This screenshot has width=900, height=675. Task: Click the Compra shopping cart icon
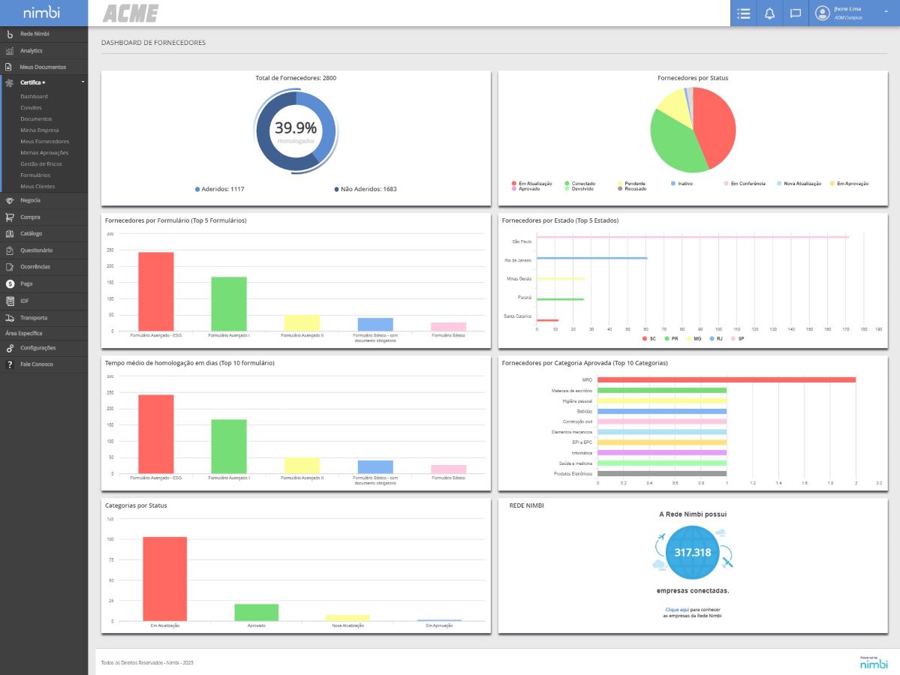[x=10, y=217]
